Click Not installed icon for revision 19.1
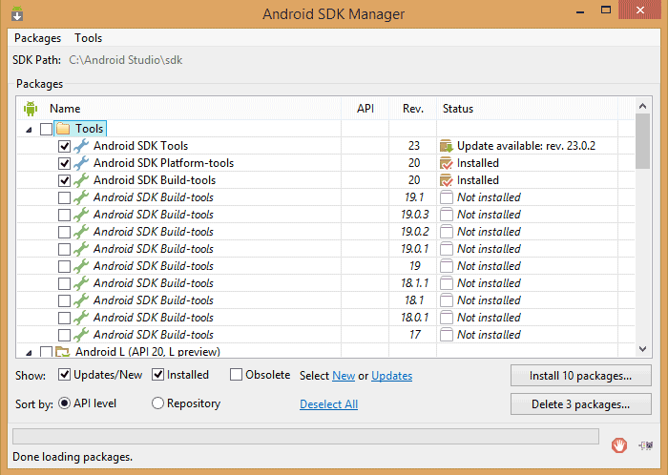668x475 pixels. pos(447,197)
